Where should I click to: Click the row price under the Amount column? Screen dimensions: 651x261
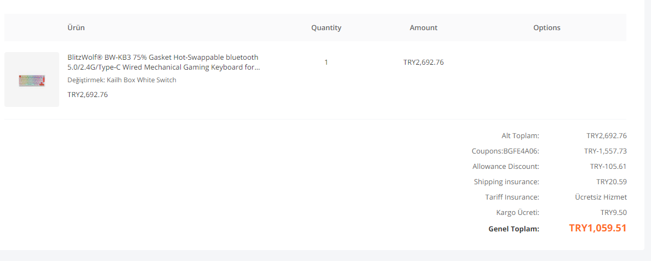coord(424,63)
